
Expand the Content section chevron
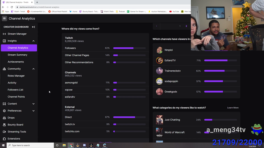(x=33, y=104)
